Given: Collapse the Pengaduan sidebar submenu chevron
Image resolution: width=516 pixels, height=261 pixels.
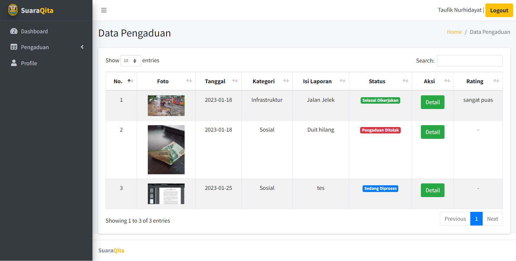Looking at the screenshot, I should 82,47.
